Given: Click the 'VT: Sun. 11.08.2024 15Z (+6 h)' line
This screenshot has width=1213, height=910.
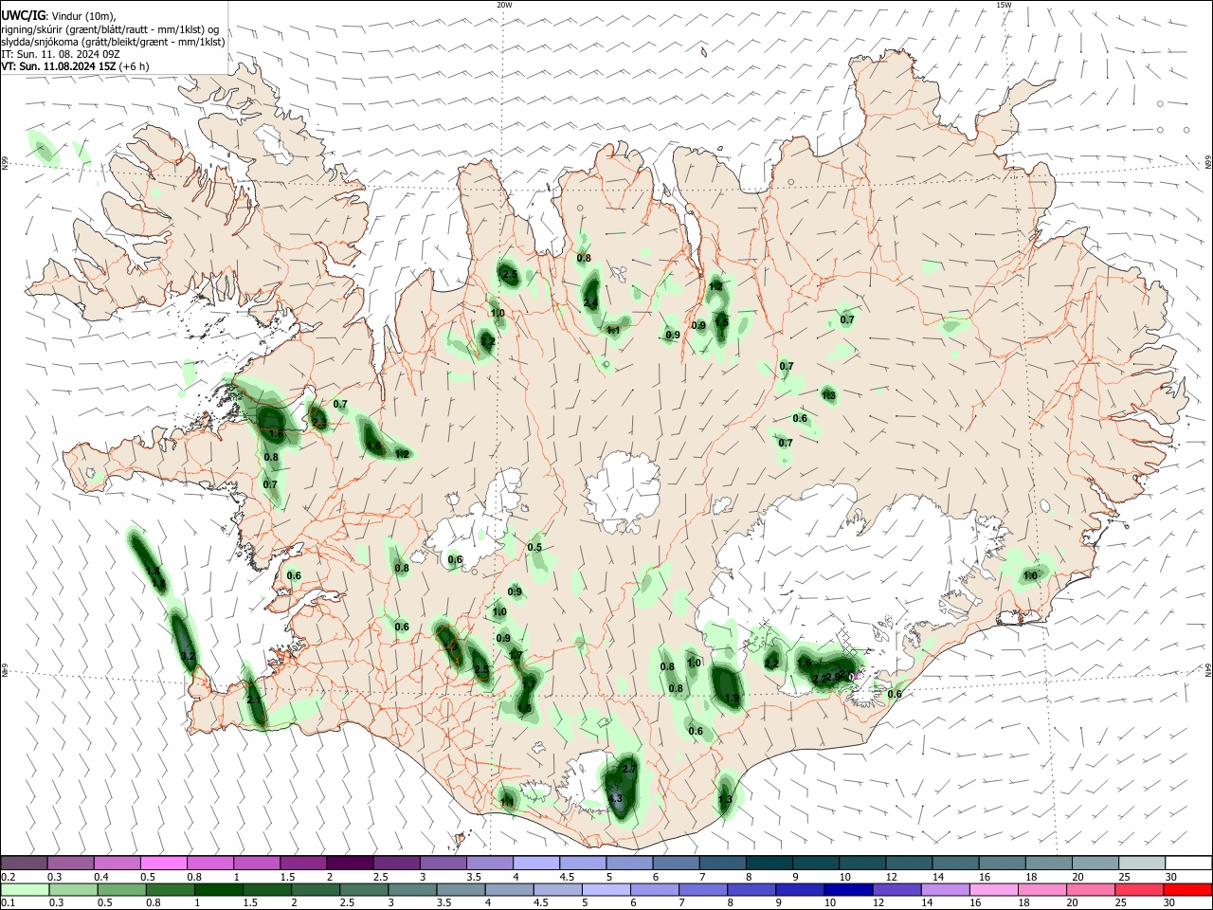Looking at the screenshot, I should pyautogui.click(x=75, y=66).
